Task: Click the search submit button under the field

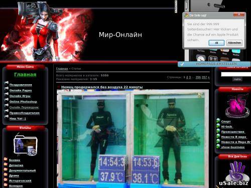Action: click(237, 79)
